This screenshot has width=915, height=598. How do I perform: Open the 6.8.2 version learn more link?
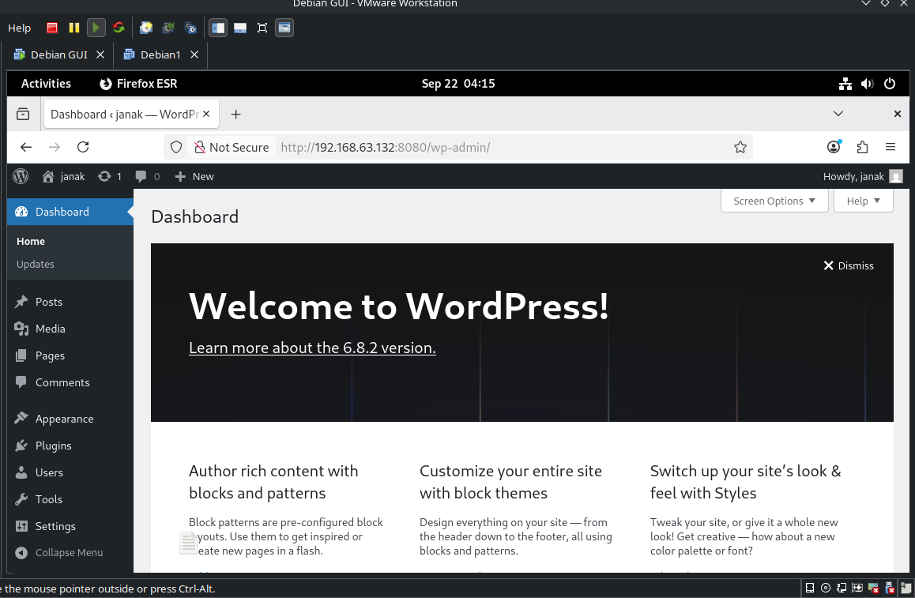pos(312,348)
